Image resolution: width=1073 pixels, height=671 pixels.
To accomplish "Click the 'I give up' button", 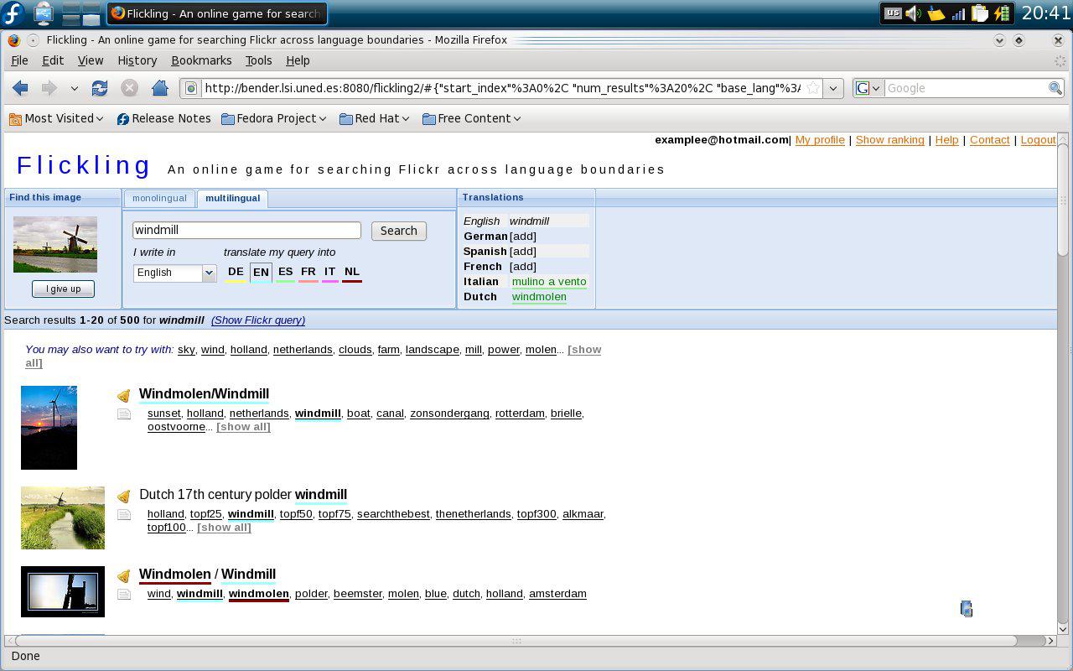I will [x=64, y=289].
